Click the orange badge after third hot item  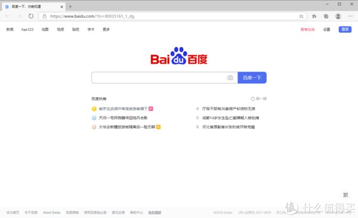pyautogui.click(x=159, y=127)
